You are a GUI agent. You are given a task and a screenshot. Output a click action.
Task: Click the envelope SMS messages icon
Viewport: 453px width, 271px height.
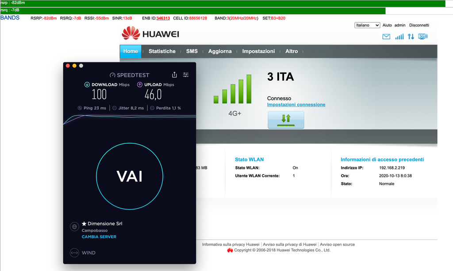click(x=386, y=37)
